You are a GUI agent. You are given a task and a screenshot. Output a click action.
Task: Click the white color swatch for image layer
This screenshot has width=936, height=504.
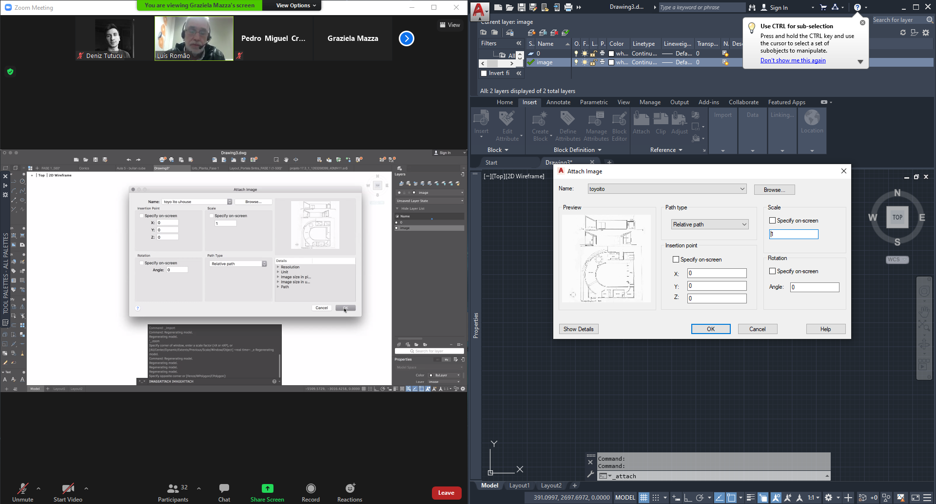pos(611,62)
